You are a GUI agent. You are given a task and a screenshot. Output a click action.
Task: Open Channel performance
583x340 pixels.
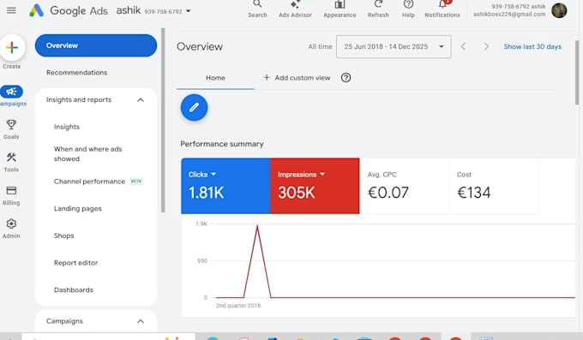[89, 182]
